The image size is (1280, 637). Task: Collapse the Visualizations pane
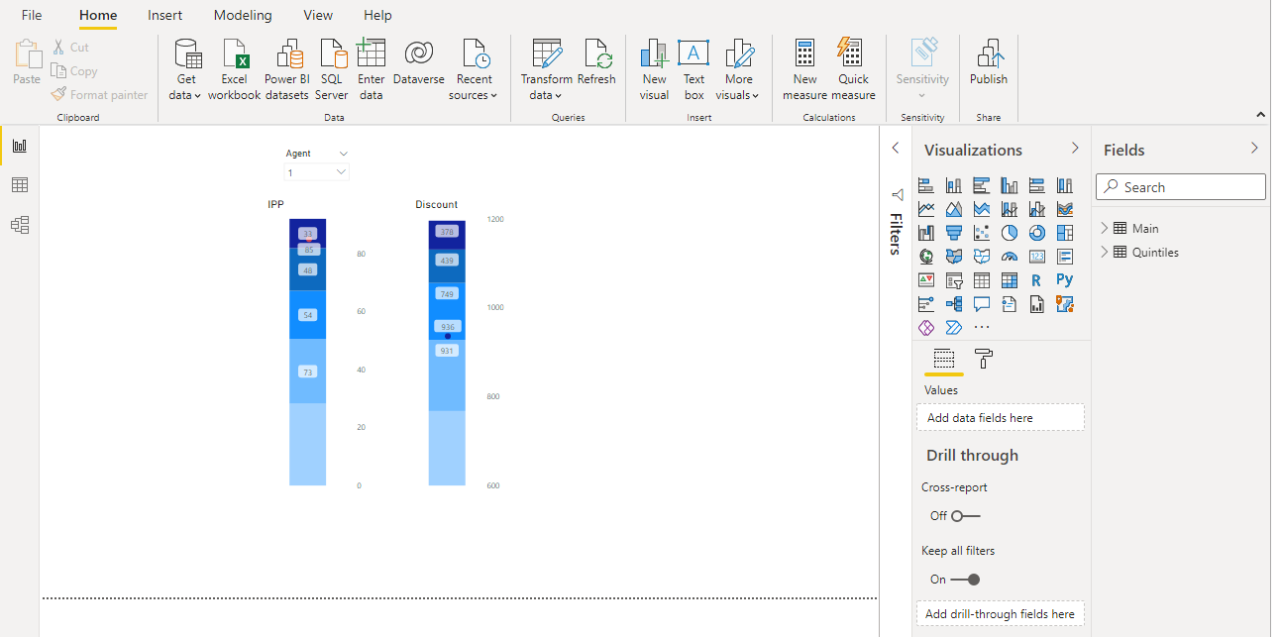tap(1075, 148)
